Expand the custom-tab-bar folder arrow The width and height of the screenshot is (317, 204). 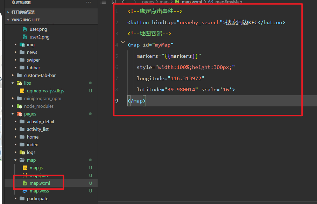[13, 75]
